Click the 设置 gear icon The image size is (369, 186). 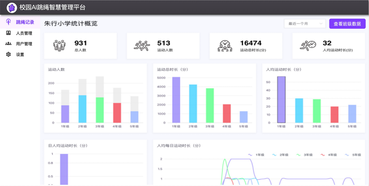tap(8, 54)
